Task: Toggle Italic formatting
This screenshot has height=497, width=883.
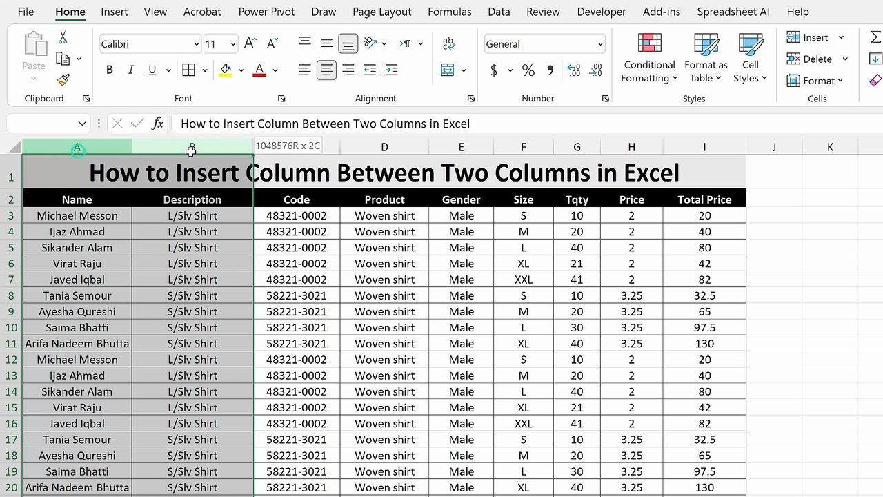Action: [130, 70]
